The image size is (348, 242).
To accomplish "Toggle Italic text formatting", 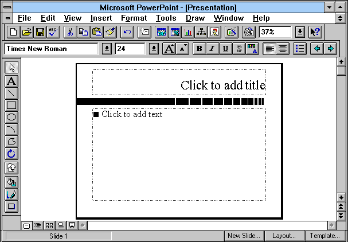I will 212,49.
